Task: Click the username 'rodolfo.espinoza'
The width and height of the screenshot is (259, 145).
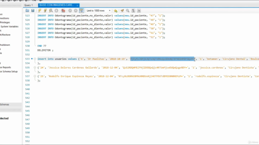Action: (x=208, y=76)
